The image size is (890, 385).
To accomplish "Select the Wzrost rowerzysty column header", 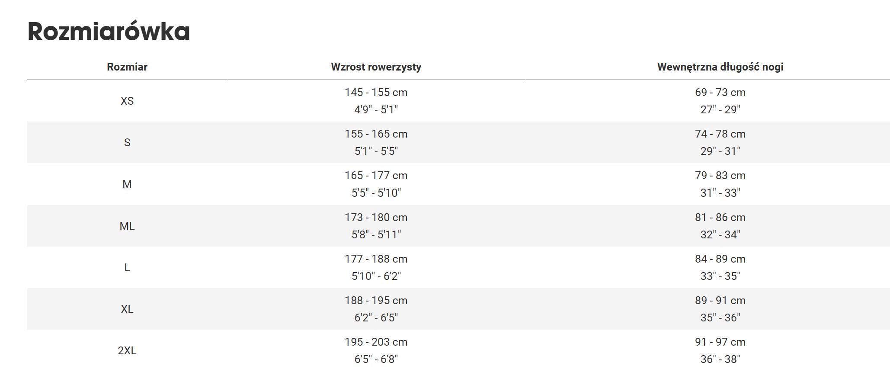I will tap(376, 67).
